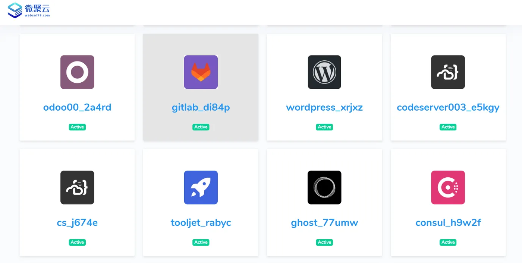Open the cs_j674e cloud code icon
The width and height of the screenshot is (522, 263).
tap(77, 187)
